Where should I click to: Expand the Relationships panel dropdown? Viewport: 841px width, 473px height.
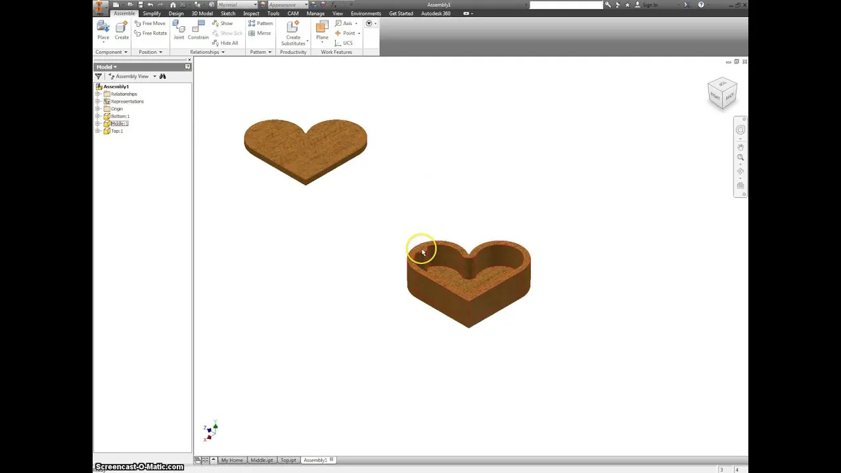(x=207, y=52)
